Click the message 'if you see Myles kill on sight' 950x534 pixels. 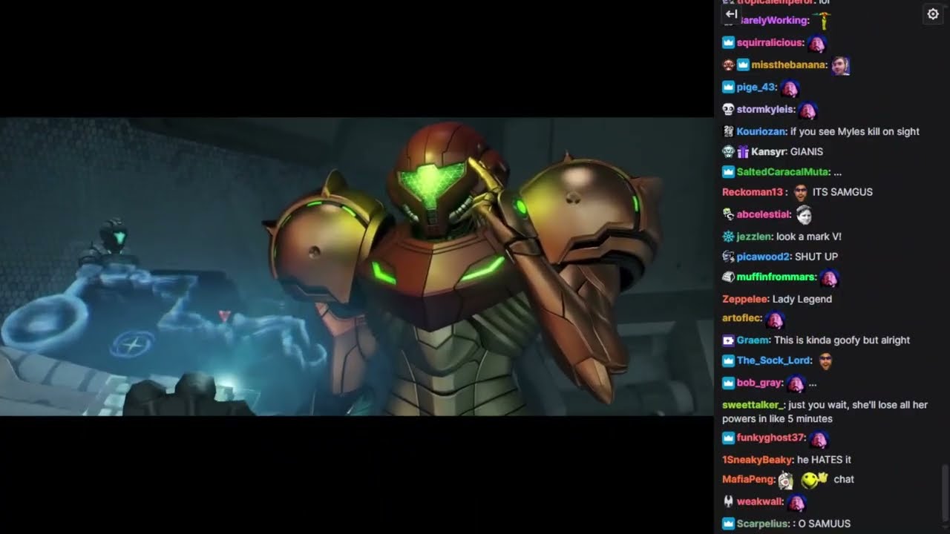tap(855, 131)
